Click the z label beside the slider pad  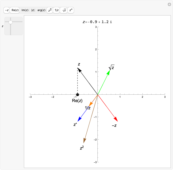coord(2,26)
